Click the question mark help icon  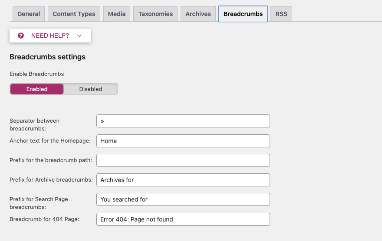[21, 36]
